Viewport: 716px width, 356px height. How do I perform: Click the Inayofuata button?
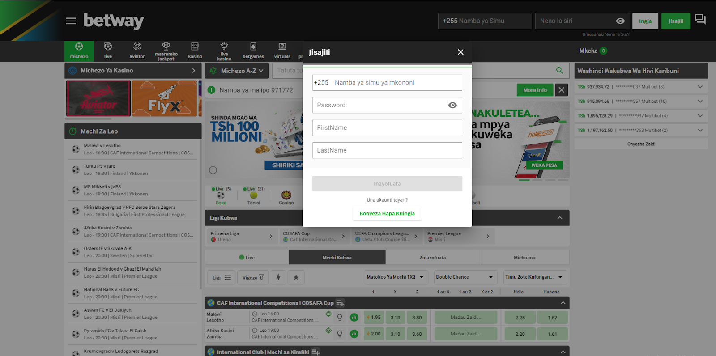(387, 184)
